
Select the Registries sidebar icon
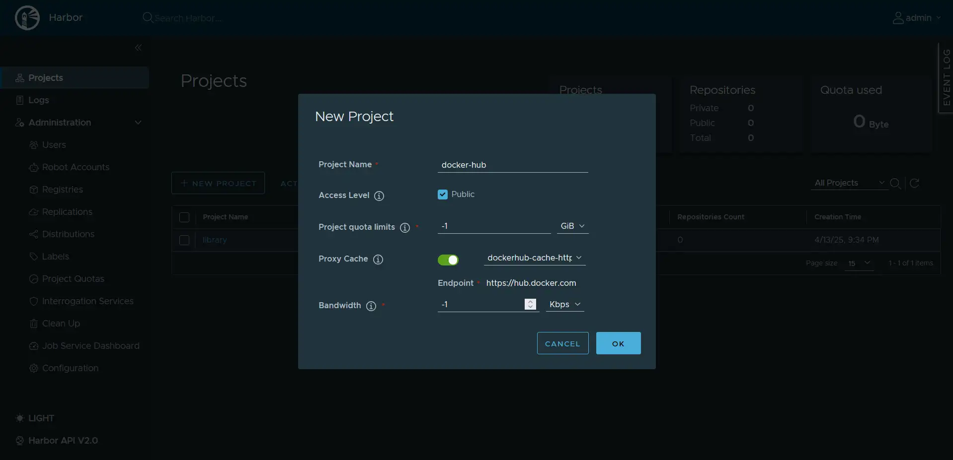[34, 190]
